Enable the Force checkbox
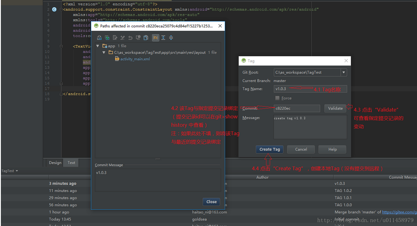This screenshot has height=226, width=417. pyautogui.click(x=277, y=98)
